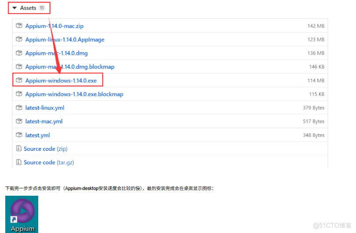Image resolution: width=356 pixels, height=233 pixels.
Task: Click the Assets heading label
Action: (28, 8)
